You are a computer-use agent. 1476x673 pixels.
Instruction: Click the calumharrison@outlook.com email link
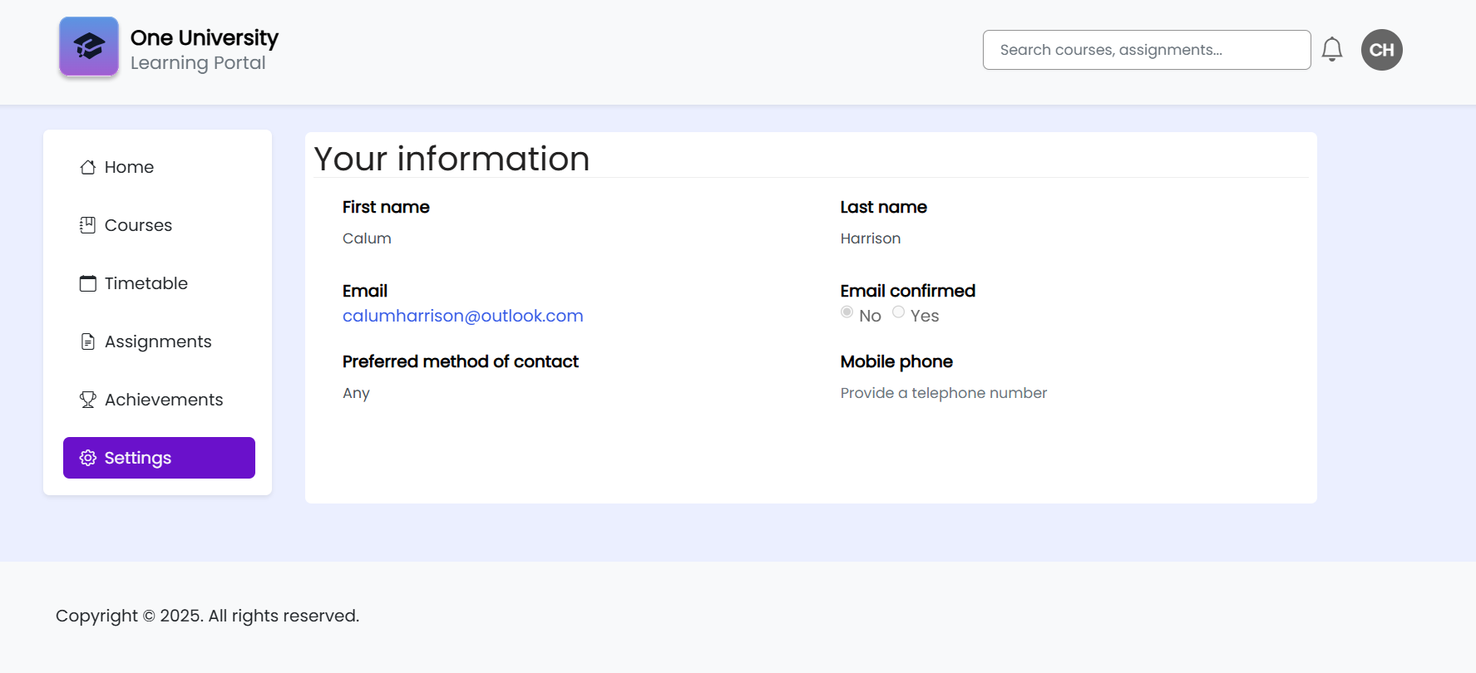tap(462, 316)
